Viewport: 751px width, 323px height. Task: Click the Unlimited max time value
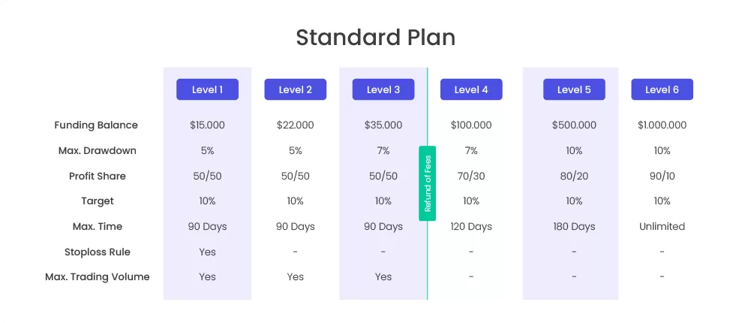(x=662, y=226)
